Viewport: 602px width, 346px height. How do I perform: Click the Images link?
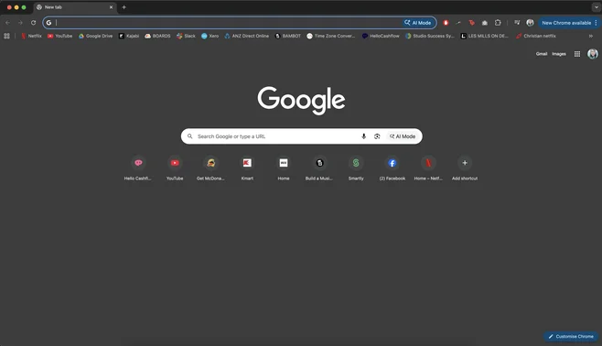(x=559, y=54)
